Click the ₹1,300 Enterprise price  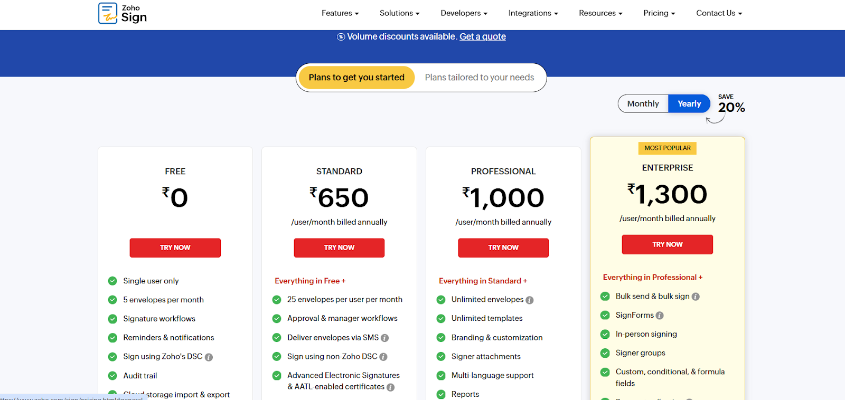point(668,194)
